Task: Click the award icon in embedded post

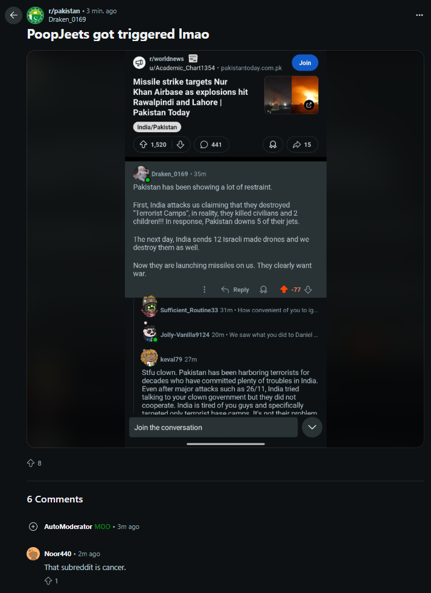Action: (273, 144)
